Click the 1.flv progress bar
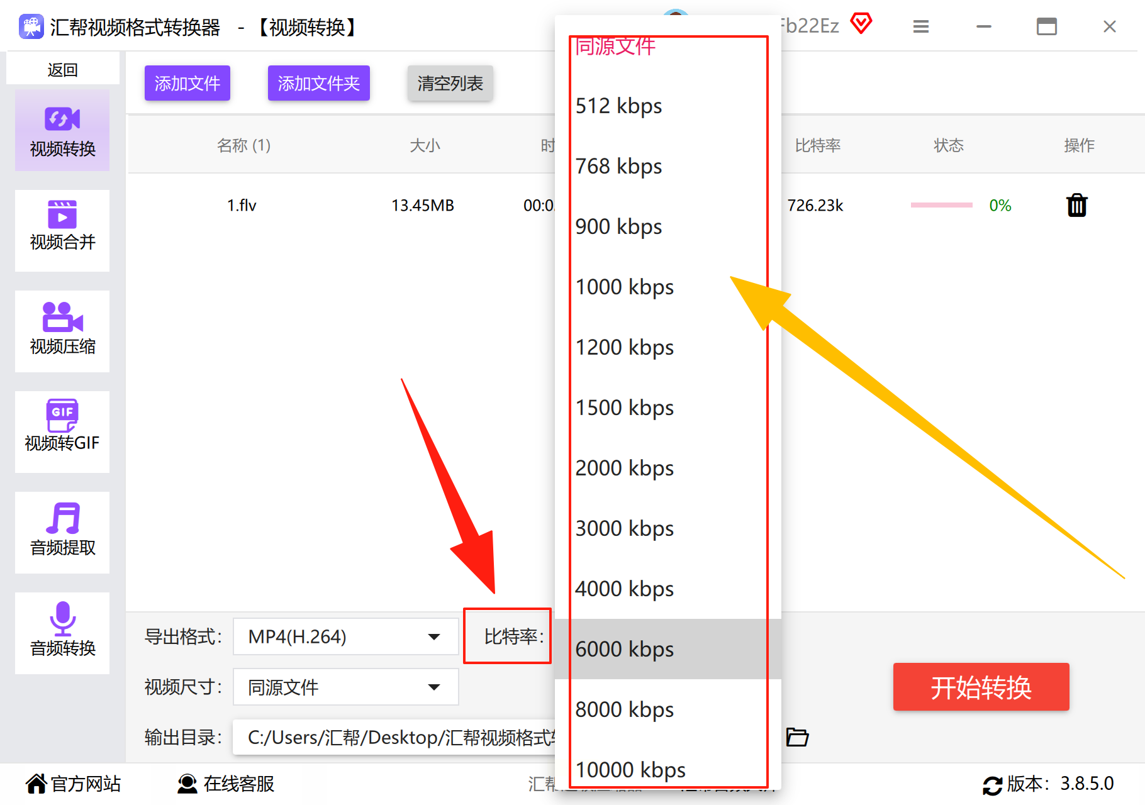Image resolution: width=1145 pixels, height=805 pixels. 941,205
